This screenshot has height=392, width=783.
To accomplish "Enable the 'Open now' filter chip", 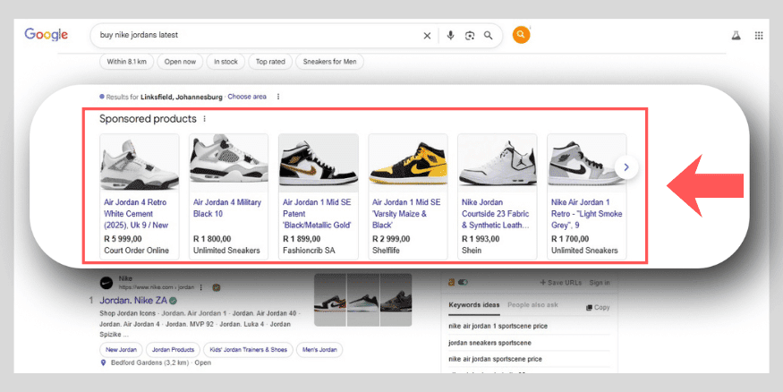I will click(181, 62).
